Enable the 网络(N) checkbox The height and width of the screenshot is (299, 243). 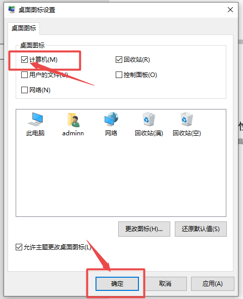tap(24, 90)
